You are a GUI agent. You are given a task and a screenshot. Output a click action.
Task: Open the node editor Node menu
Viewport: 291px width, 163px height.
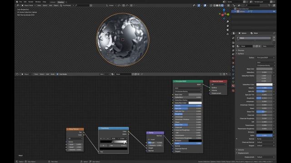click(x=53, y=74)
